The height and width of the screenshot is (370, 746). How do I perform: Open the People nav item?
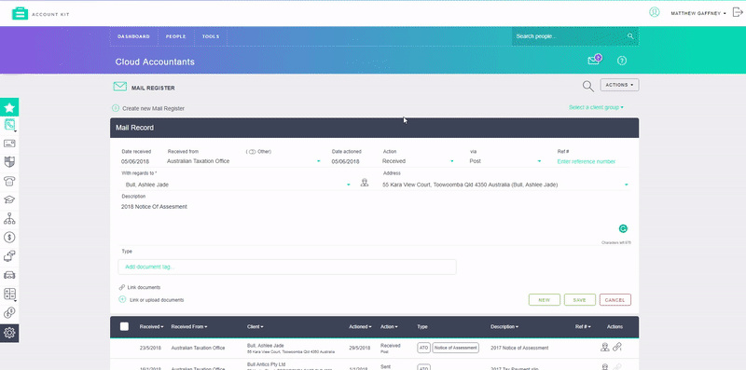point(175,36)
